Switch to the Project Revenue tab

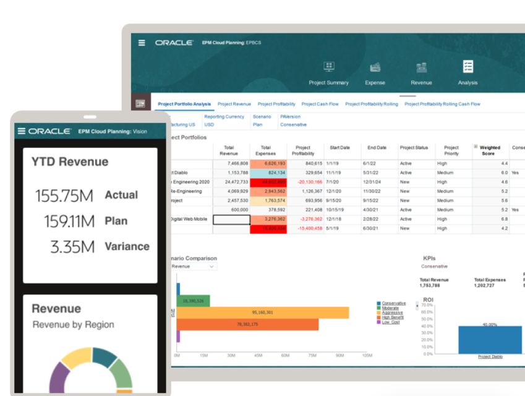[x=234, y=105]
